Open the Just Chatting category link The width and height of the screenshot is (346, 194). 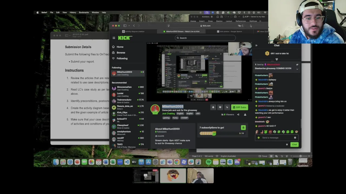point(168,113)
